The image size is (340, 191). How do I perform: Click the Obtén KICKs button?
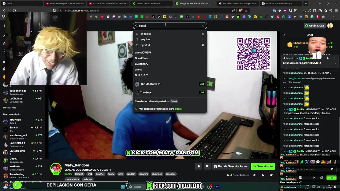coord(315,26)
